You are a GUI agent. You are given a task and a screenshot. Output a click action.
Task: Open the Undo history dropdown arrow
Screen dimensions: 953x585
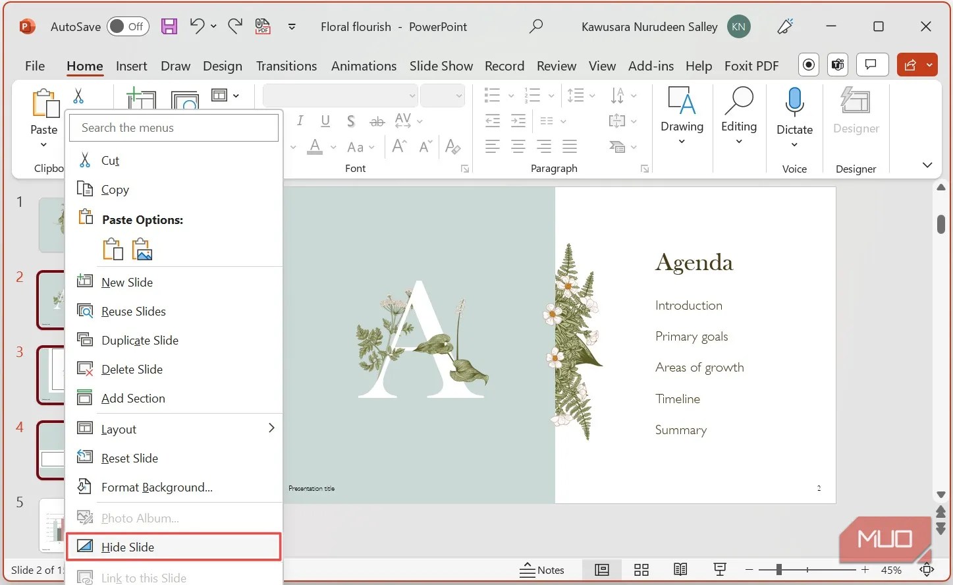tap(213, 26)
